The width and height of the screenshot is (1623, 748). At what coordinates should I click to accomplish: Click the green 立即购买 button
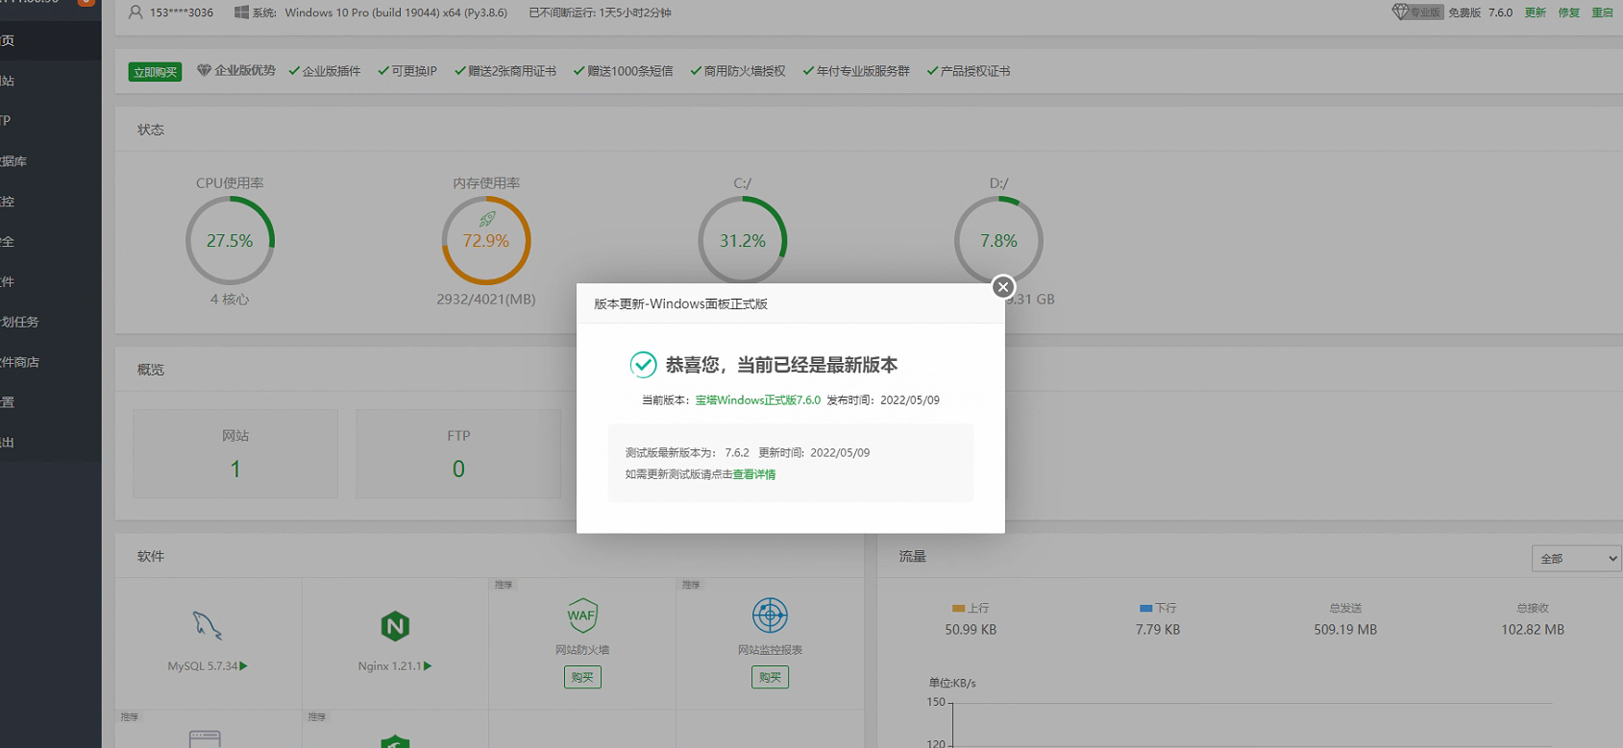156,72
